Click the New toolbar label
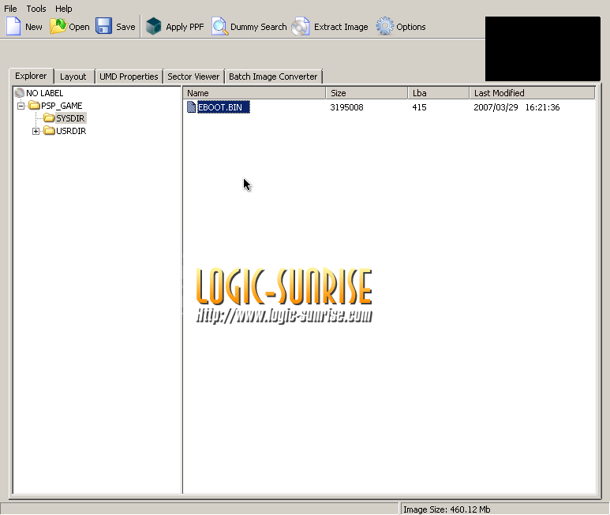This screenshot has width=610, height=515. pyautogui.click(x=34, y=27)
